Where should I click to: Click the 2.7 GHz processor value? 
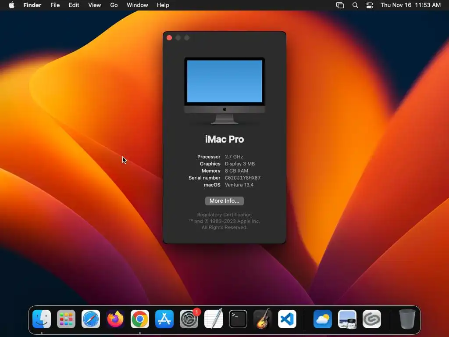pyautogui.click(x=234, y=157)
